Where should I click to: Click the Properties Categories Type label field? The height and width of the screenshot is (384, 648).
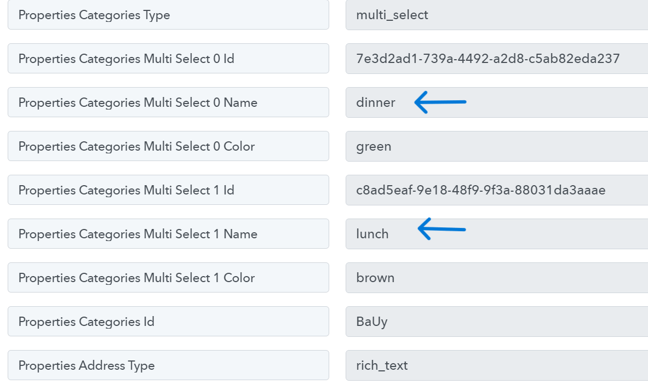coord(168,15)
